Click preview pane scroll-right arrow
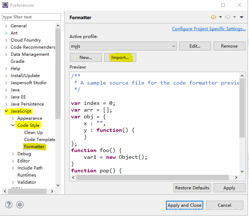249x216 pixels. tap(236, 177)
